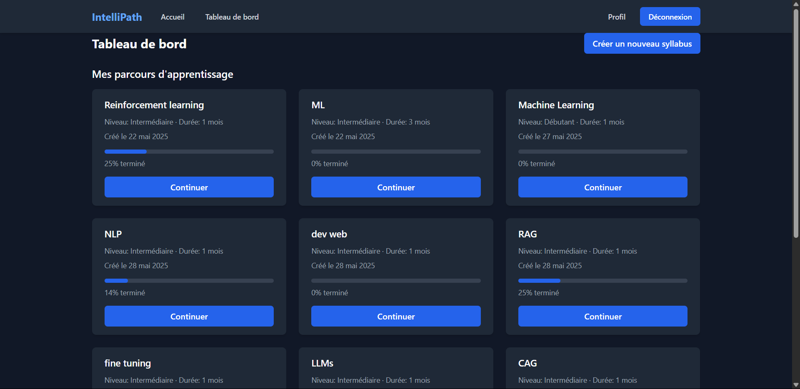
Task: Continue the NLP learning path
Action: pyautogui.click(x=189, y=317)
